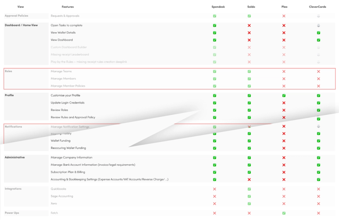Click CleverCards green checkbox for Wallet Funding
339x220 pixels.
pyautogui.click(x=318, y=141)
